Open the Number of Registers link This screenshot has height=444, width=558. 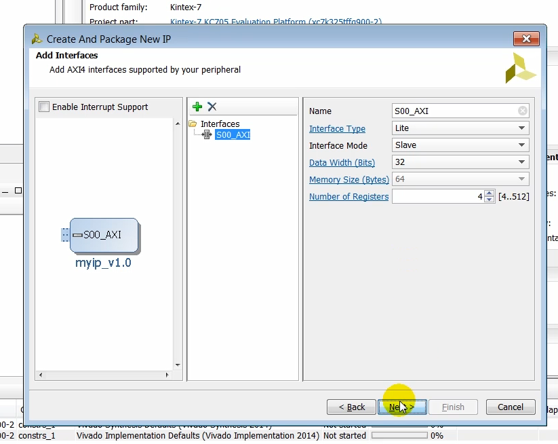pos(348,197)
